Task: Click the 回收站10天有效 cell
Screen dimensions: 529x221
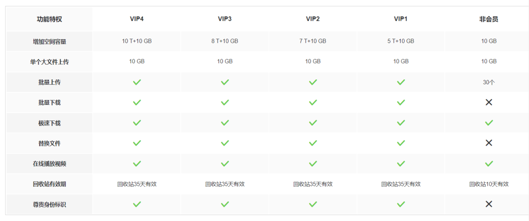Action: coord(489,184)
